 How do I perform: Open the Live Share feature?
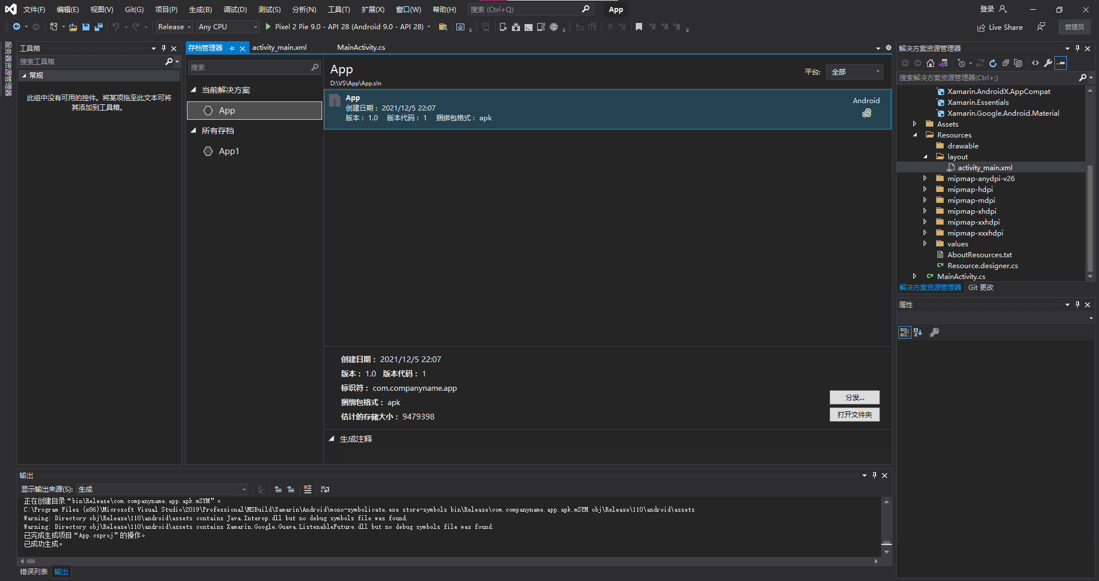[x=1000, y=27]
